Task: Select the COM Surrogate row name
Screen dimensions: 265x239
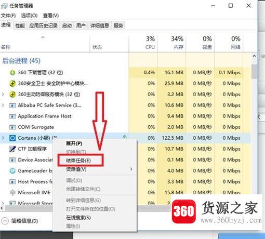Action: [36, 127]
